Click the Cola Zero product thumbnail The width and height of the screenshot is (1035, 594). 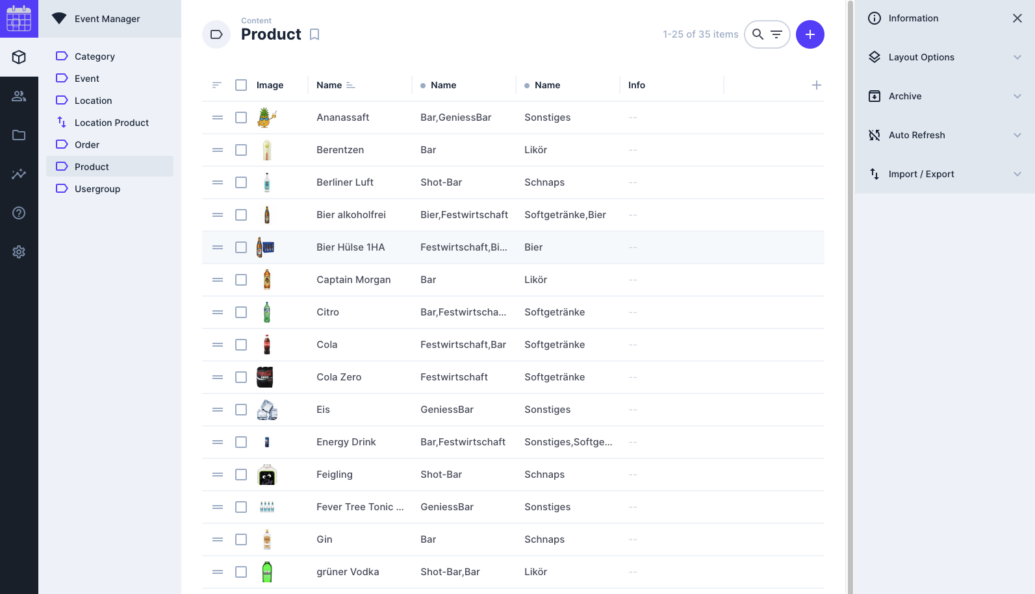pyautogui.click(x=265, y=377)
